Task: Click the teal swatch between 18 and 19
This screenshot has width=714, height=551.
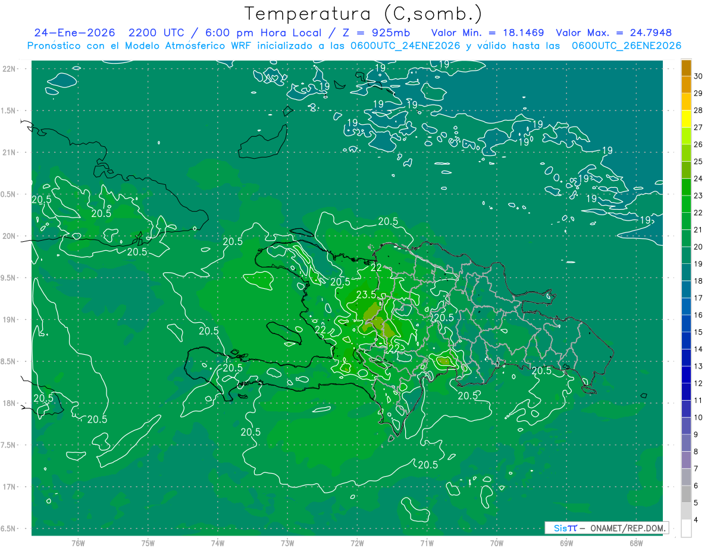Action: 686,273
